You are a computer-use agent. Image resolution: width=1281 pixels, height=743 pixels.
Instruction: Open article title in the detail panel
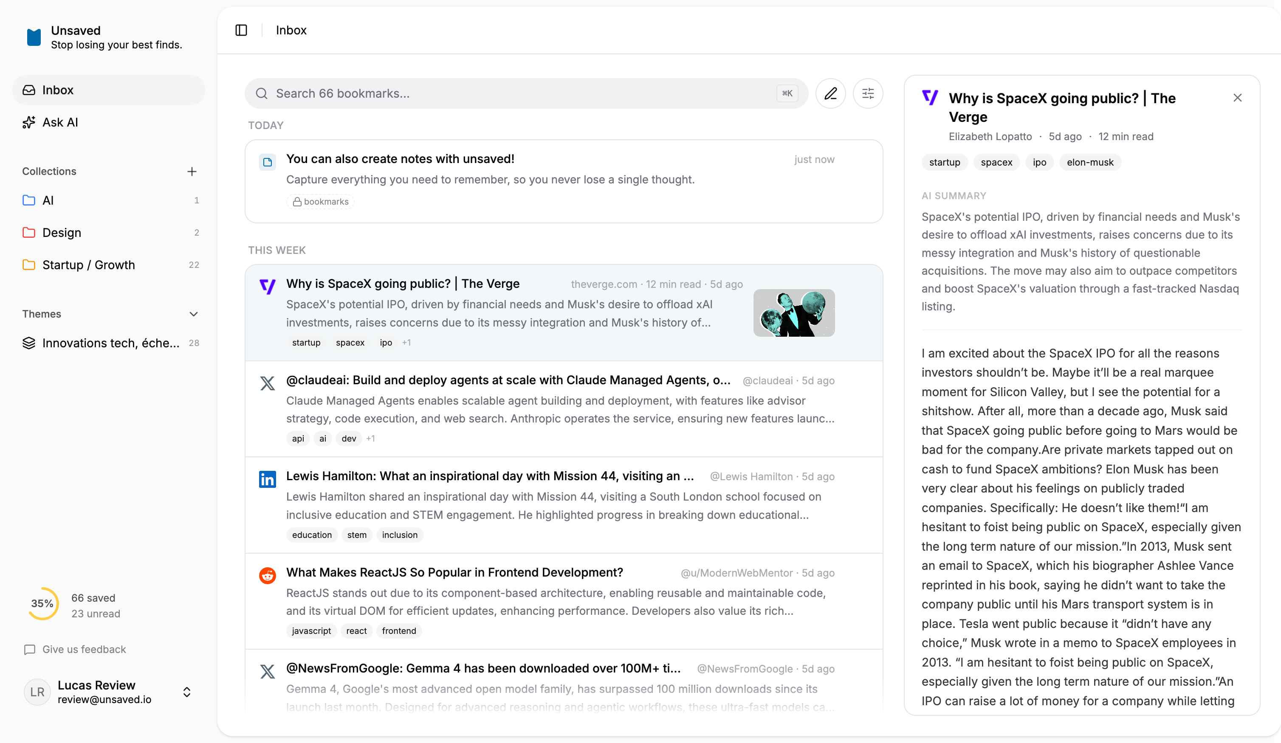point(1062,108)
